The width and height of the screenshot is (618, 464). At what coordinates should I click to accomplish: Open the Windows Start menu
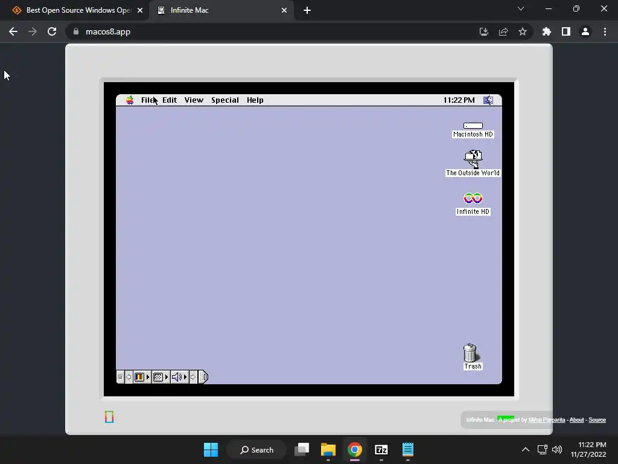click(x=211, y=449)
